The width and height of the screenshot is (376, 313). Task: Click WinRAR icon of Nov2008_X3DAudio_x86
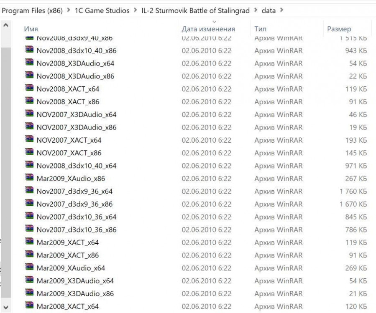pos(29,75)
